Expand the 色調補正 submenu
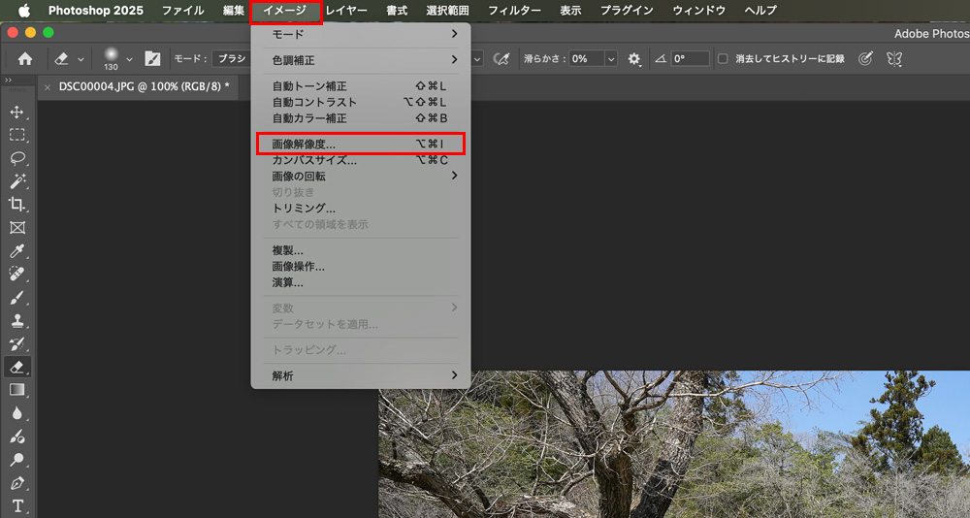This screenshot has height=518, width=970. click(361, 60)
